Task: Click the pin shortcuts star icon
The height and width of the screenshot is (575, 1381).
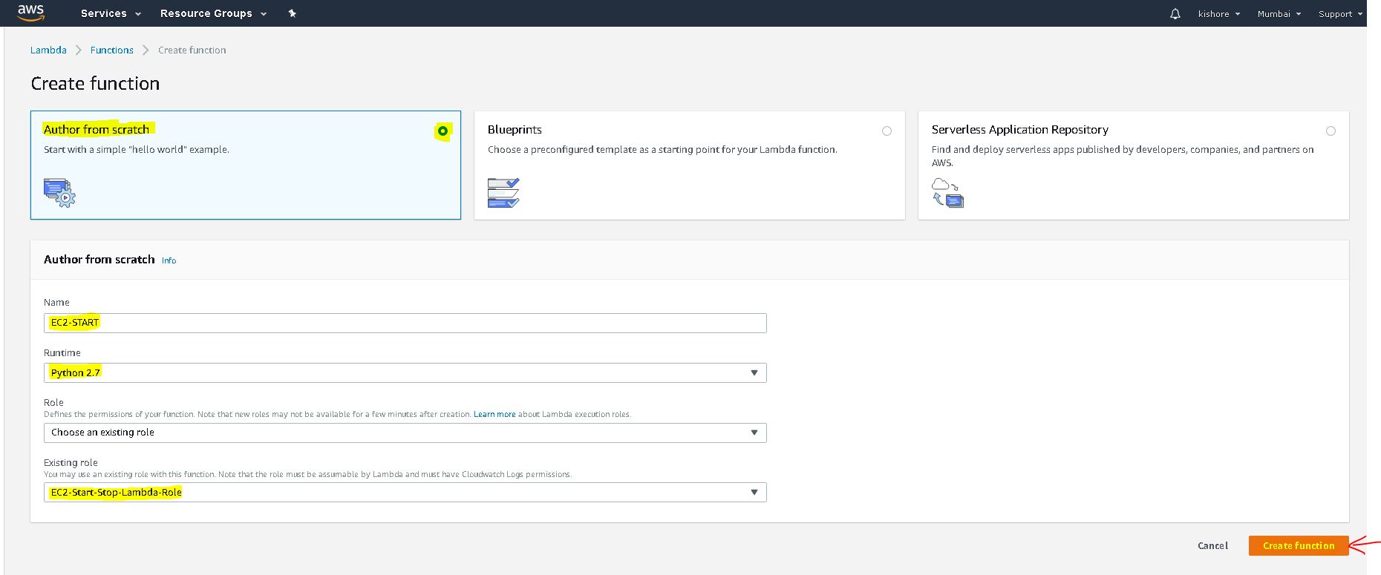Action: pos(292,13)
